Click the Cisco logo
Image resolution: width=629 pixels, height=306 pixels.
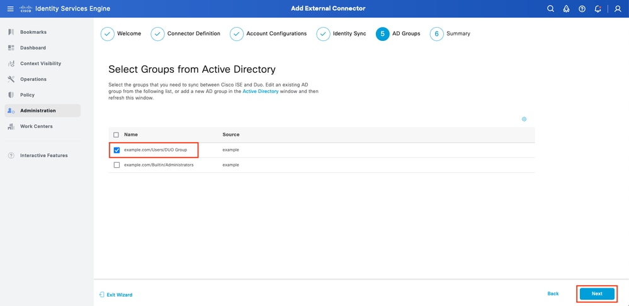[x=26, y=8]
